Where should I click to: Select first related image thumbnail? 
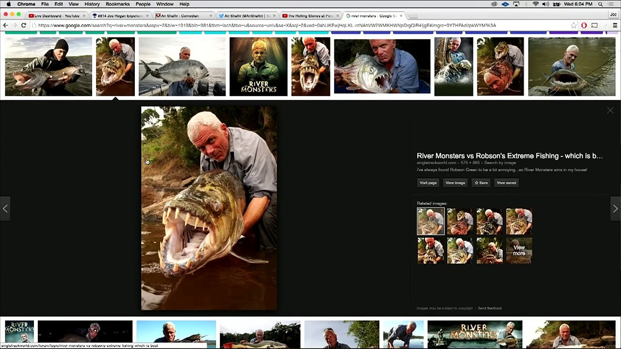coord(430,221)
